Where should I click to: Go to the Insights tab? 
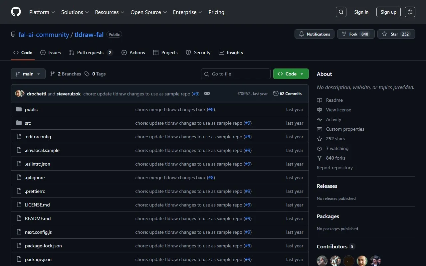click(231, 53)
